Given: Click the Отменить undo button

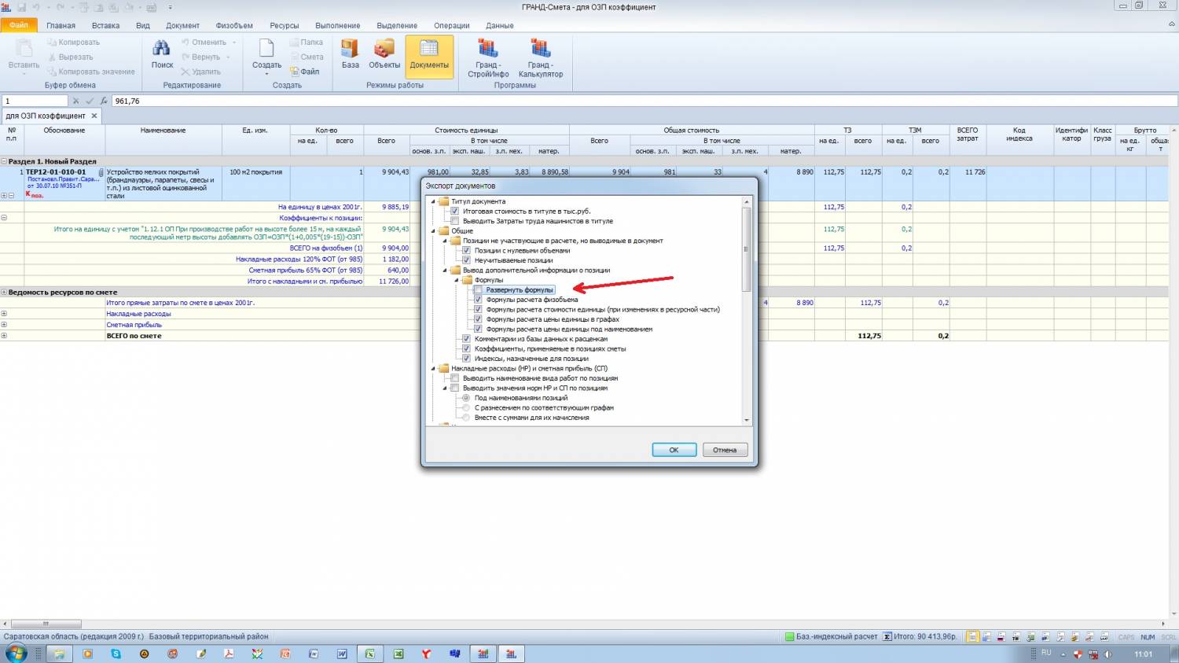Looking at the screenshot, I should [x=204, y=42].
